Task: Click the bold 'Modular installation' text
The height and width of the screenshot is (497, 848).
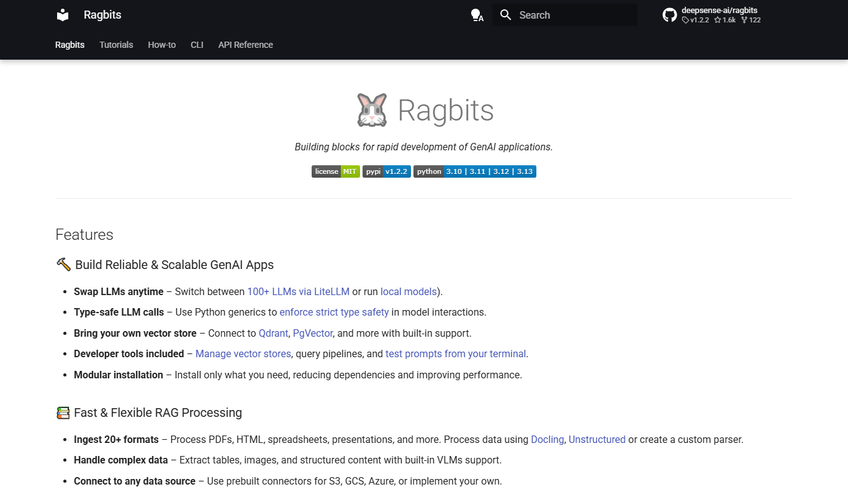Action: pyautogui.click(x=119, y=375)
